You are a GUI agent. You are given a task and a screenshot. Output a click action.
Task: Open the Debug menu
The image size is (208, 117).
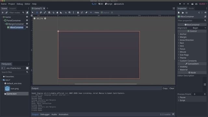[20, 4]
